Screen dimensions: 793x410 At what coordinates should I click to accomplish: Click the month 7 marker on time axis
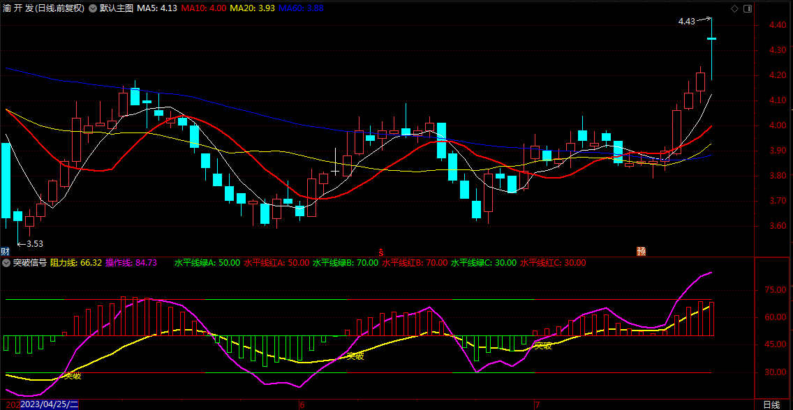[x=537, y=404]
